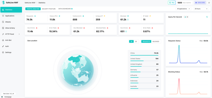Screen dimensions: 212x98
Task: Click the info icon beside 5xx Errors 651
Action: (126, 31)
